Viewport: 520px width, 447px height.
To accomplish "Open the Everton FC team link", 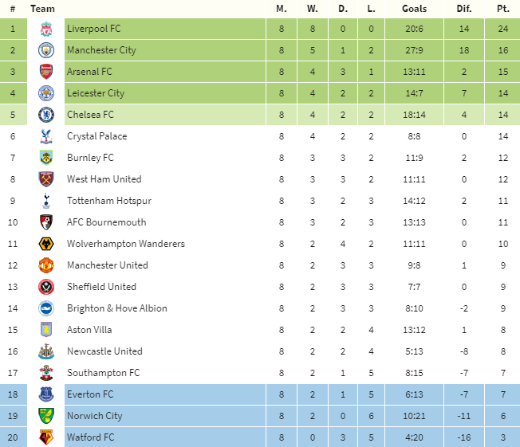I will coord(90,394).
